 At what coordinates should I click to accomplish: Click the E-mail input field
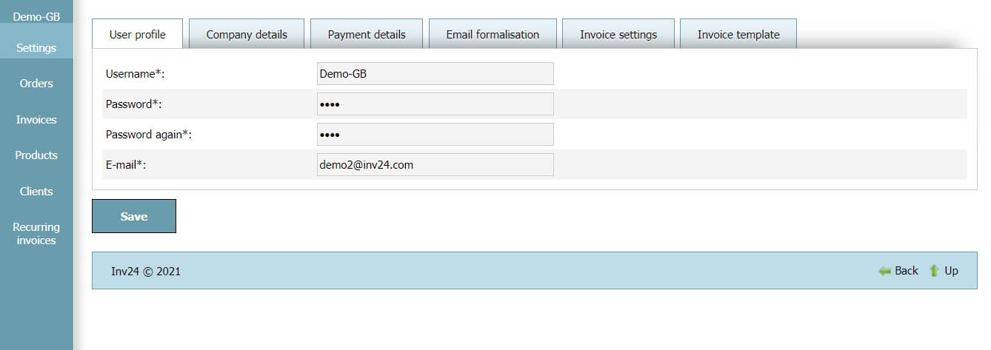click(436, 165)
